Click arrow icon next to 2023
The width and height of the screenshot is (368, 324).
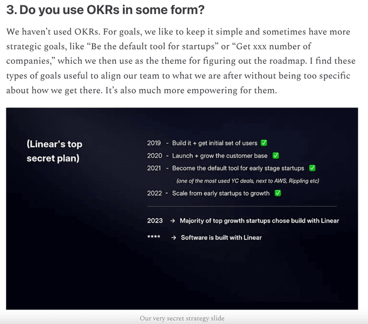coord(173,221)
